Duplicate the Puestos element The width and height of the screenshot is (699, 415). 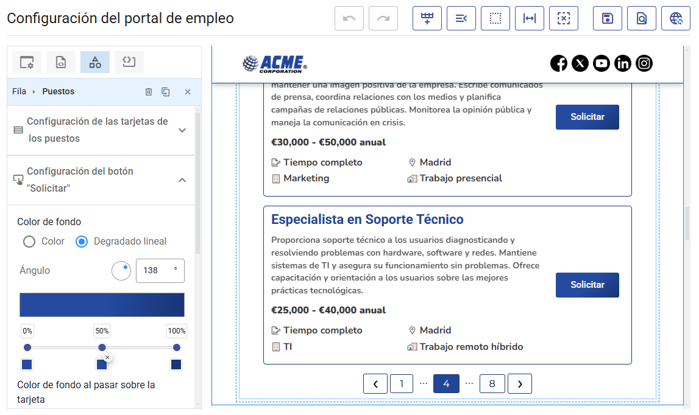point(166,92)
